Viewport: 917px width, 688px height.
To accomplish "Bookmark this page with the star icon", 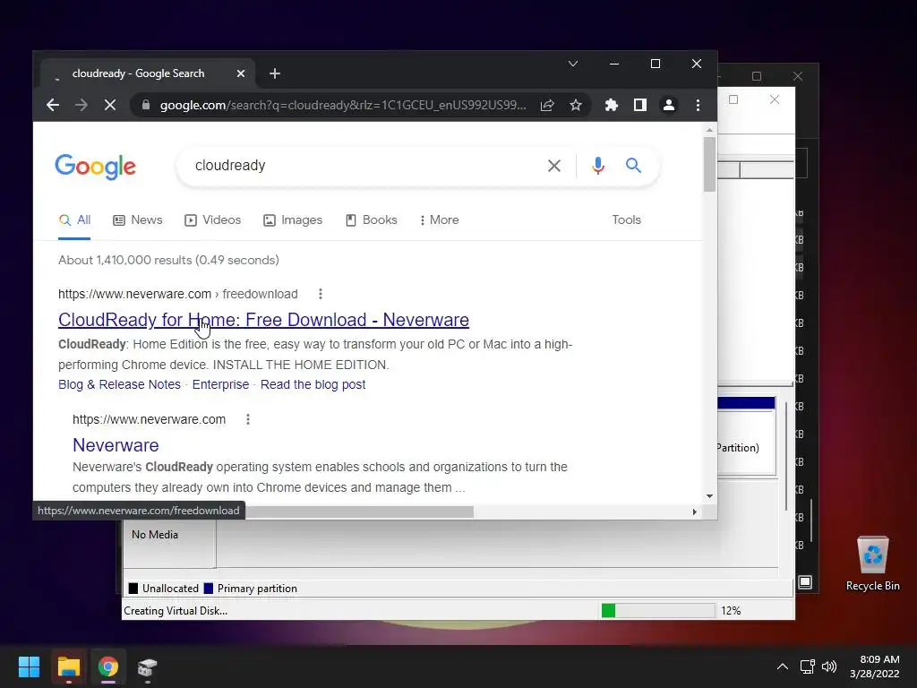I will pyautogui.click(x=576, y=106).
